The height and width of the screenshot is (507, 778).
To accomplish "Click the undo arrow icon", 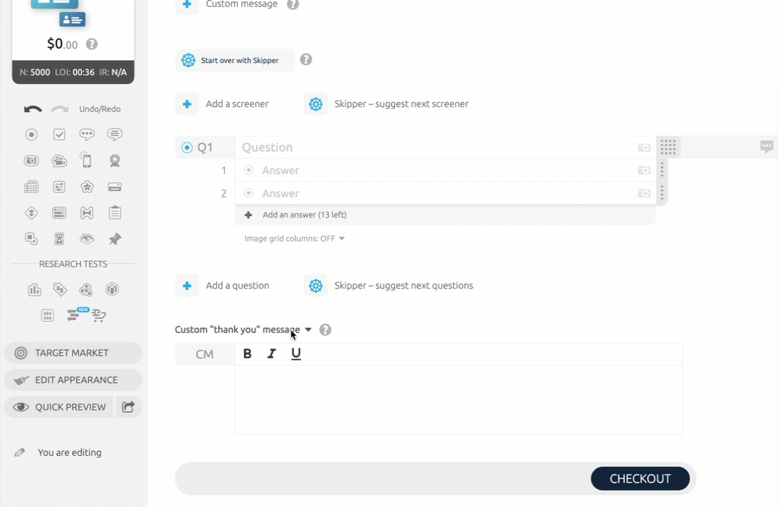I will pyautogui.click(x=33, y=109).
